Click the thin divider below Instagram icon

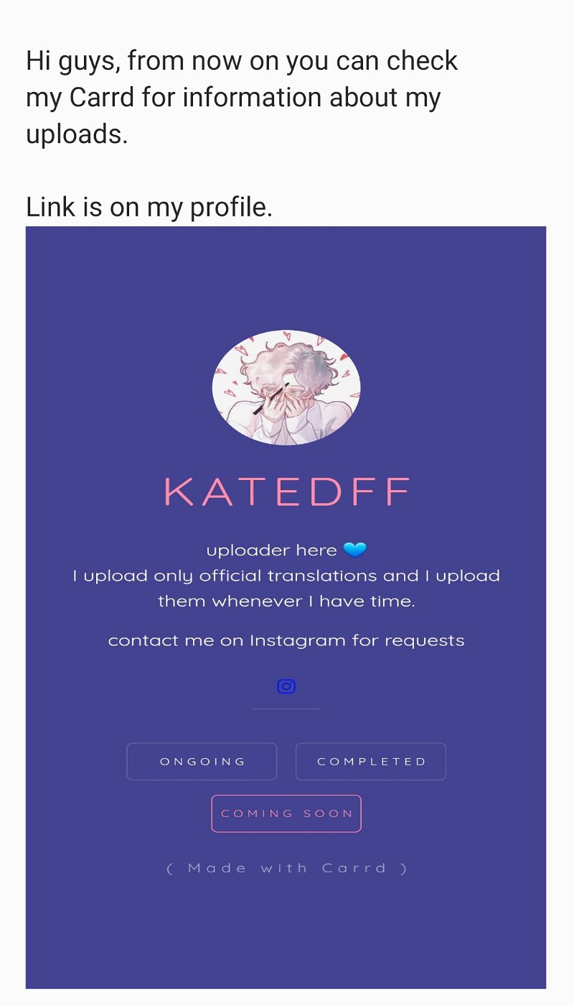pos(286,709)
